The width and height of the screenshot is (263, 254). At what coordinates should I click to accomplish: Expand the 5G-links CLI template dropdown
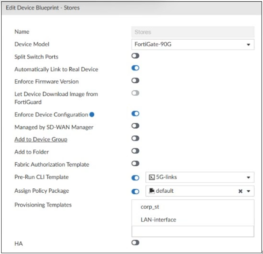click(248, 177)
